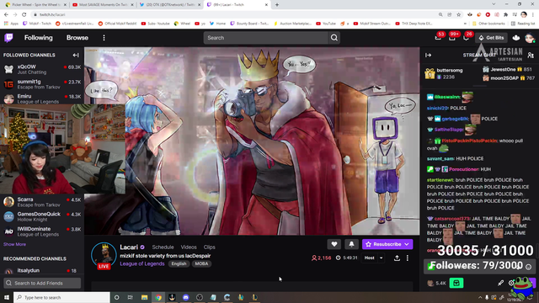
Task: Open the Midkif - Twitch bookmark
Action: tap(37, 24)
